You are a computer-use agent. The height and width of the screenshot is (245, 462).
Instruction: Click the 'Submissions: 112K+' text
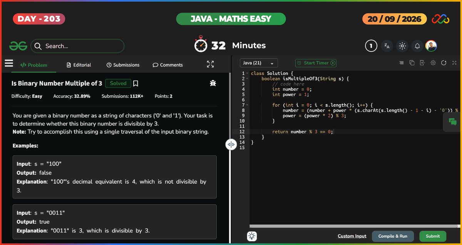[122, 96]
